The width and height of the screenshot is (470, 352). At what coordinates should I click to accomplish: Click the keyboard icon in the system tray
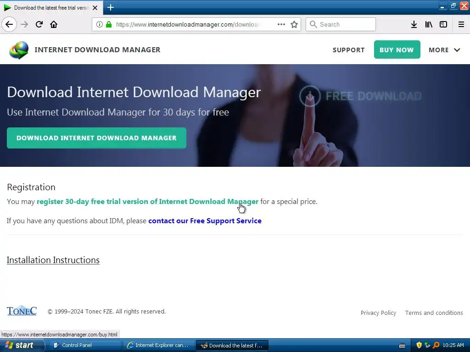(x=402, y=346)
